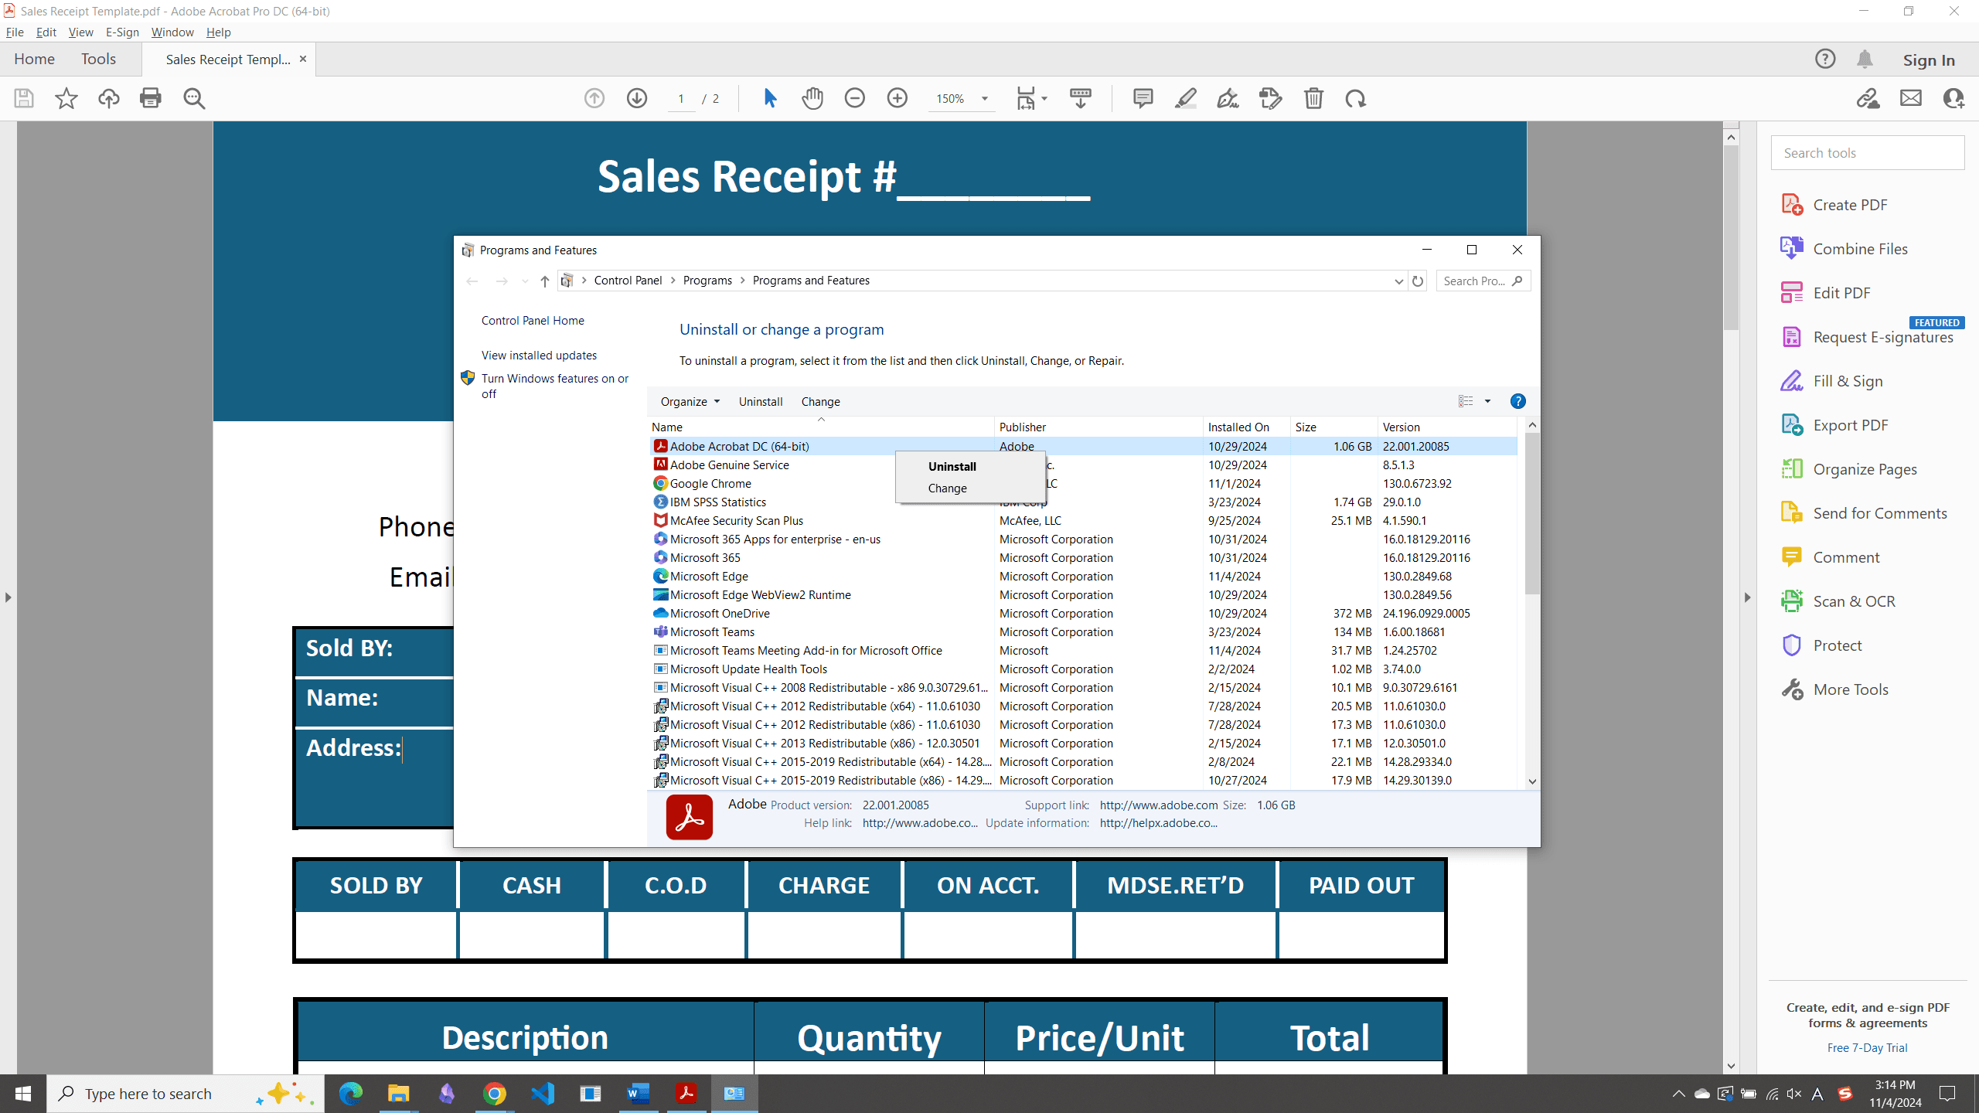Click the Search Programs and Features box
This screenshot has height=1113, width=1979.
(x=1483, y=281)
